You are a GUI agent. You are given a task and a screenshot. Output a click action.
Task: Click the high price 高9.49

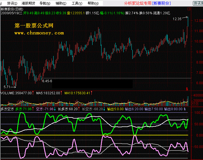(x=39, y=13)
